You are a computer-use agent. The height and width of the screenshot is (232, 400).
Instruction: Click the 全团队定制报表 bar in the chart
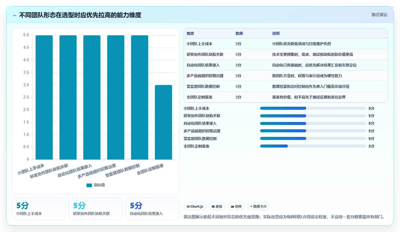163,122
